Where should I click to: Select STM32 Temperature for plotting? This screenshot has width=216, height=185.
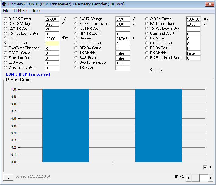tap(76, 24)
